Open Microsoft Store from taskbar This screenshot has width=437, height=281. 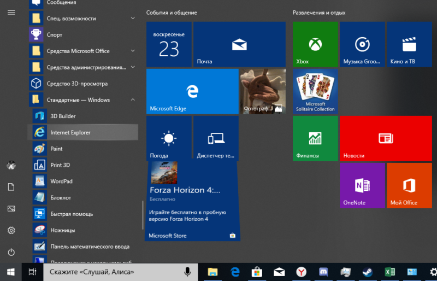coord(257,272)
